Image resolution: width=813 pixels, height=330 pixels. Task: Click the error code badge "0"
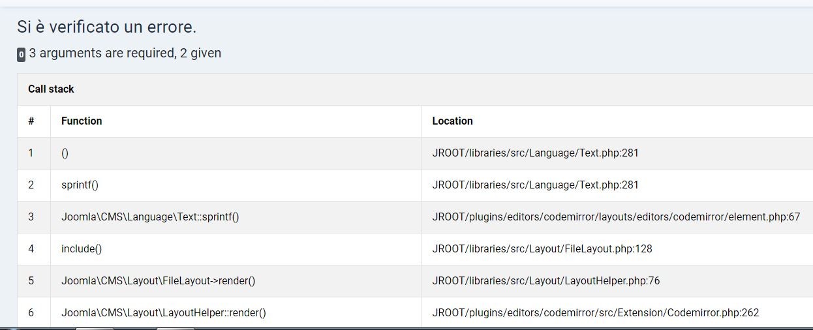(x=22, y=55)
